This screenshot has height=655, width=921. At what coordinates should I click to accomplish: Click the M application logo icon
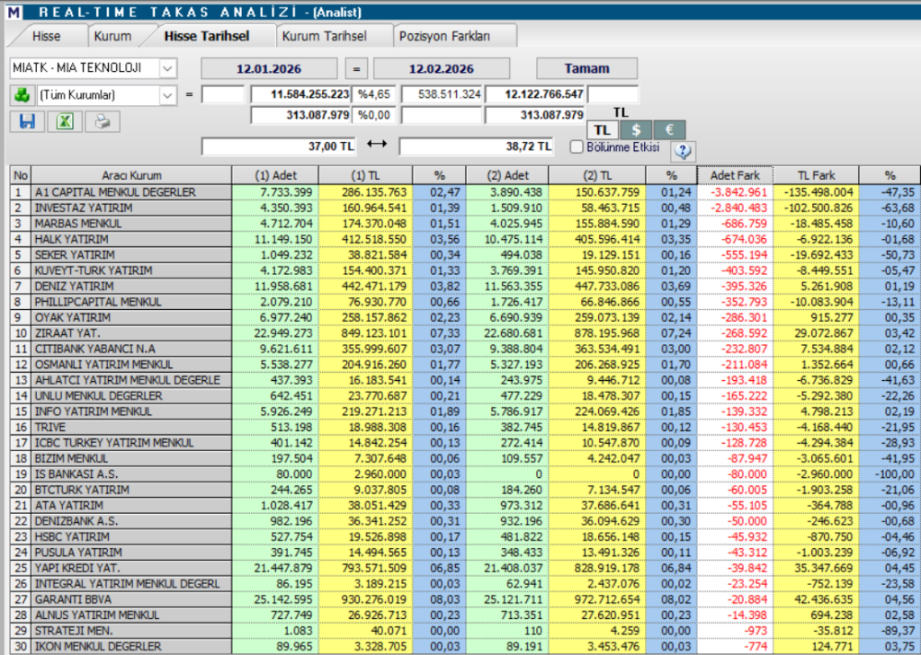click(x=14, y=12)
